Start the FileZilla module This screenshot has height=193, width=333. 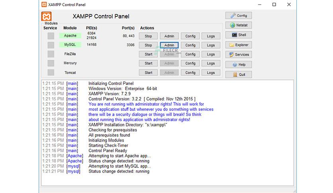(148, 54)
